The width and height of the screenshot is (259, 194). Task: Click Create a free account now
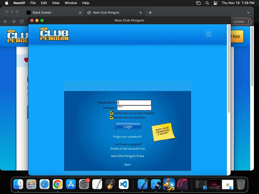[x=128, y=149]
